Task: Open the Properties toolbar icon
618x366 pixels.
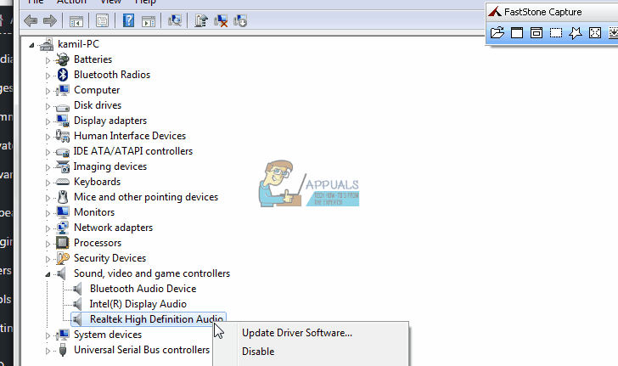Action: tap(102, 20)
